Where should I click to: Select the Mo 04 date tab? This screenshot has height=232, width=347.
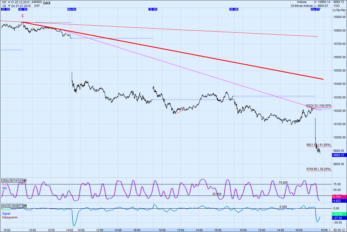tap(72, 9)
